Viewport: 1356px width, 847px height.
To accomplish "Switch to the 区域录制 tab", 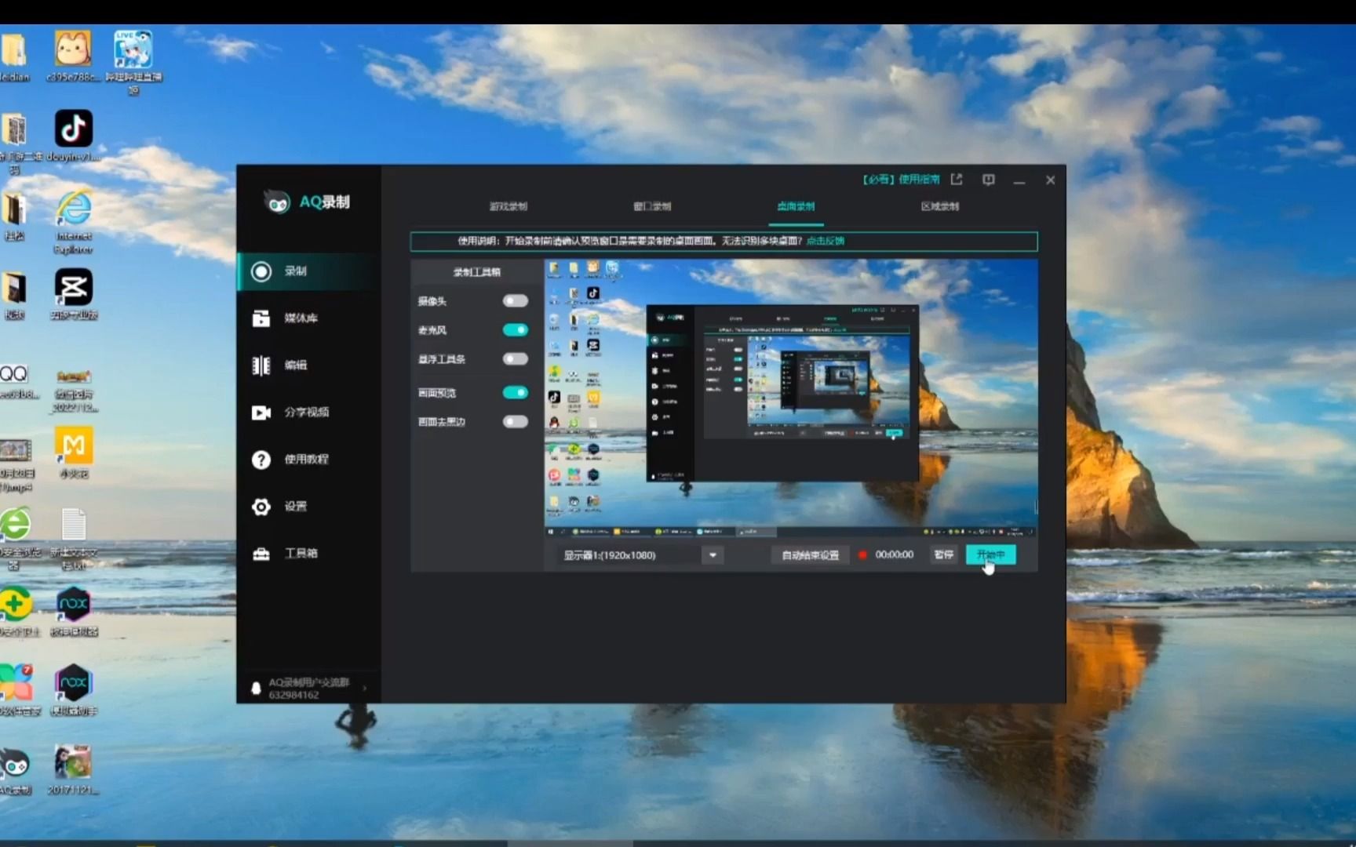I will [x=939, y=207].
